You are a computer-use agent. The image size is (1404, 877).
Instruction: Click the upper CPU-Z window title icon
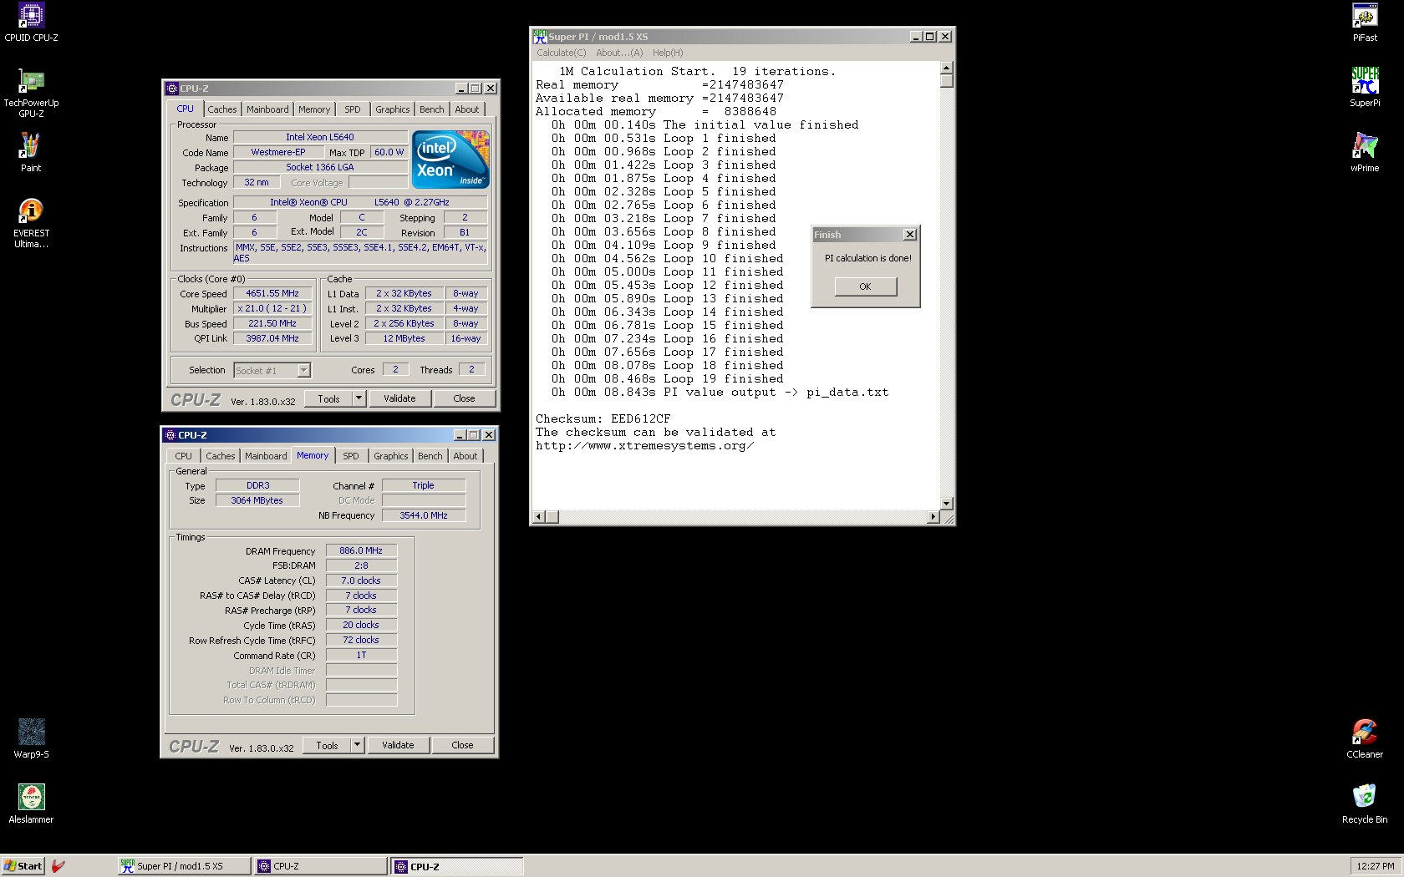click(171, 88)
